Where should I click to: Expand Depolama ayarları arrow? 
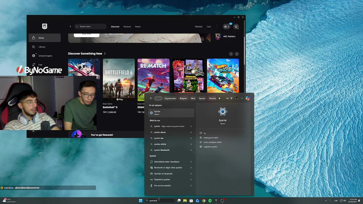(191, 180)
